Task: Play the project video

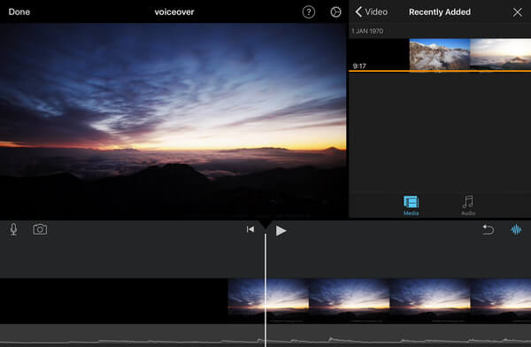Action: pos(281,231)
